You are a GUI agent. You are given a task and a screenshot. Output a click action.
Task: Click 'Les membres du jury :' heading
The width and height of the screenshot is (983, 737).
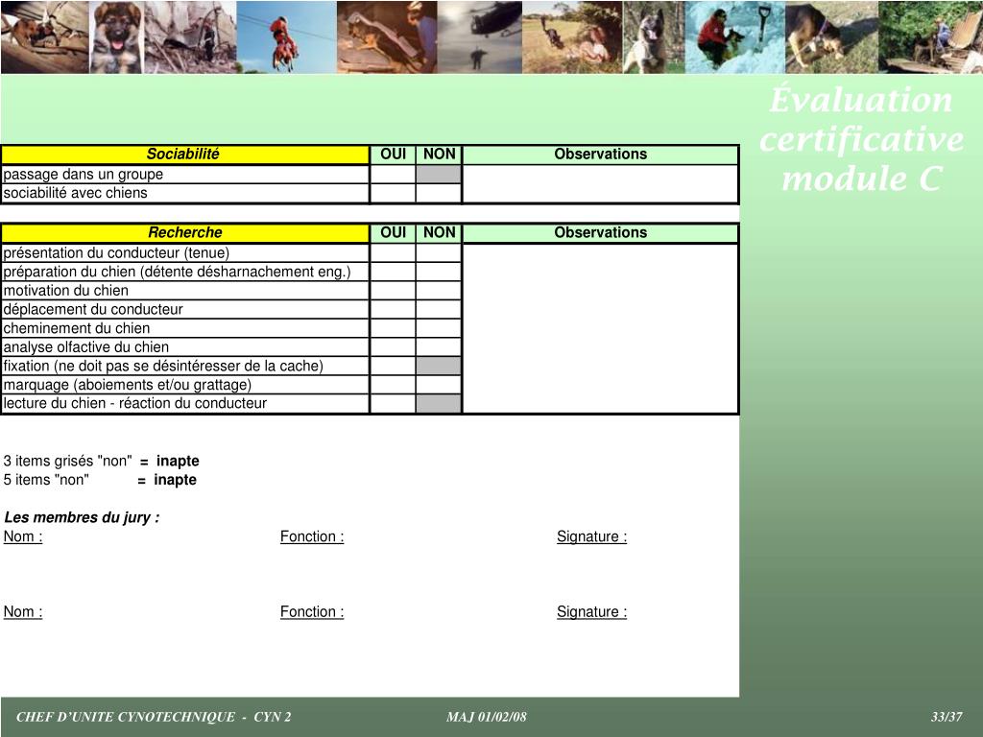click(x=82, y=517)
